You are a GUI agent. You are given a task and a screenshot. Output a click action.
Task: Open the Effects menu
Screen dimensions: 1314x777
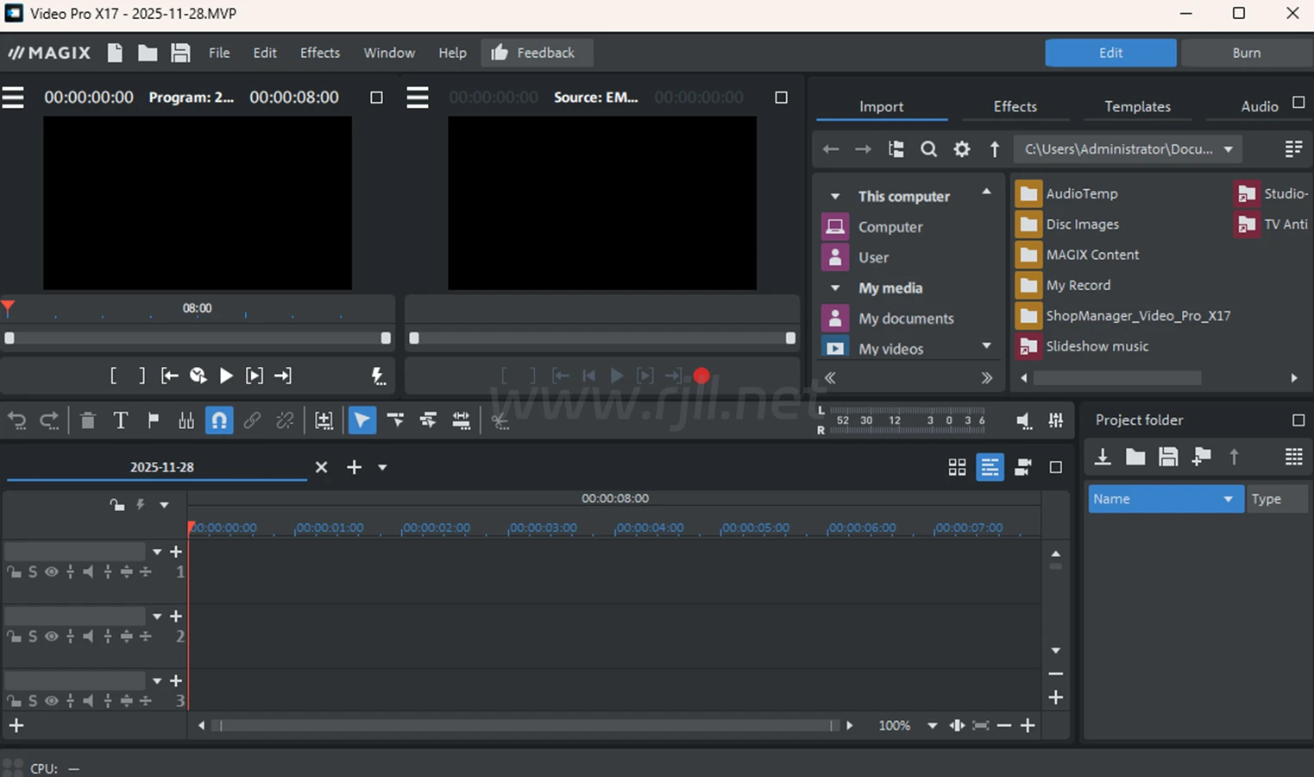319,53
